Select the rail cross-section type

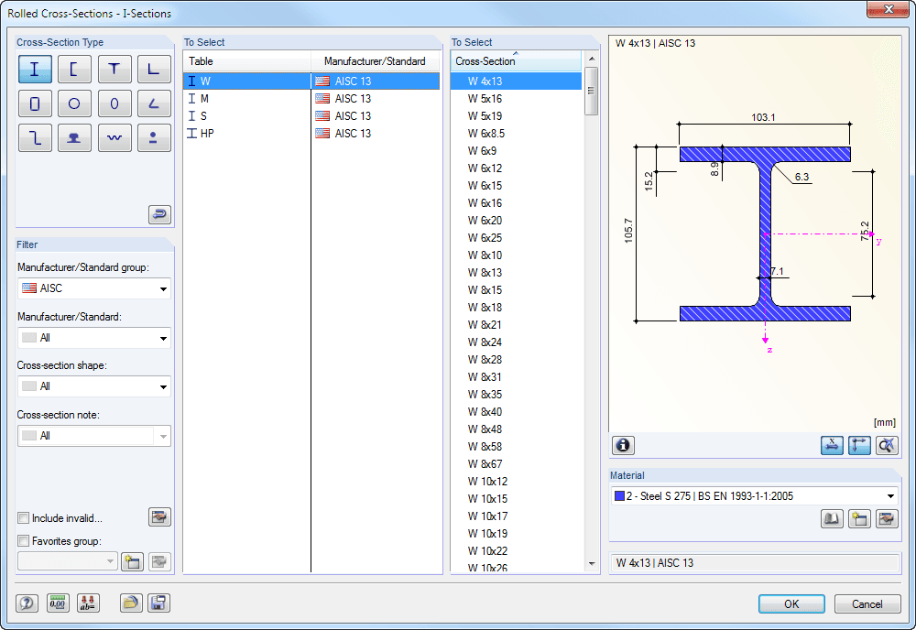(74, 137)
